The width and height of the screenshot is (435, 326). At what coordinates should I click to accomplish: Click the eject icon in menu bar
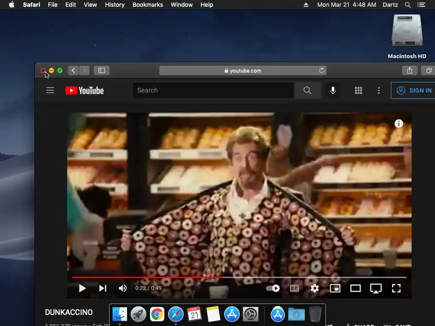306,5
